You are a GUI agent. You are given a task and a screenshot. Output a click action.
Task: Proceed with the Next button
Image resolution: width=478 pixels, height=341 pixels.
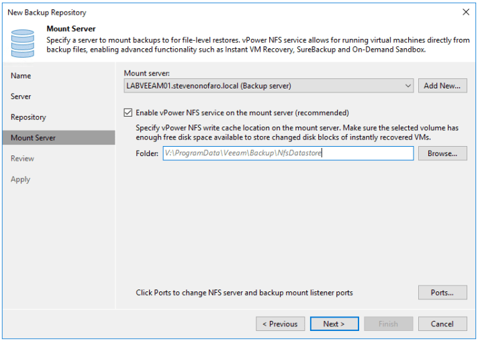[x=334, y=324]
